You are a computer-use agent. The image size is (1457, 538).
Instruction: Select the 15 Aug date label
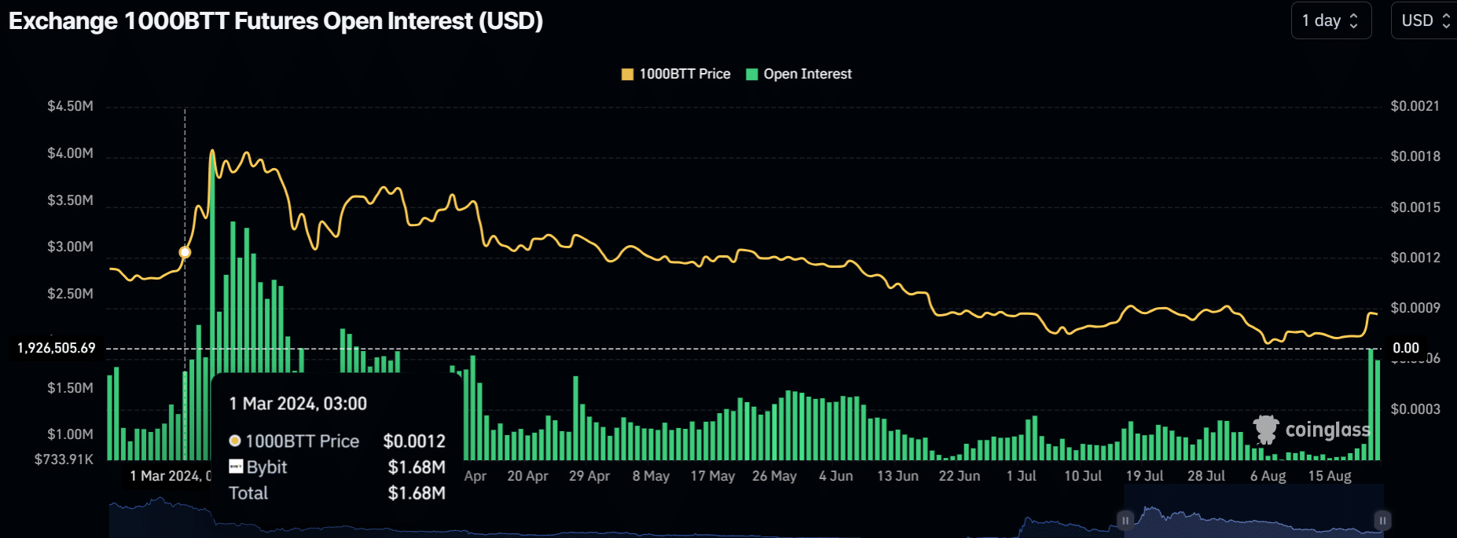[1329, 476]
